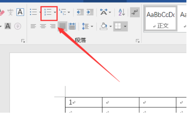
Task: Align text left
Action: point(33,26)
